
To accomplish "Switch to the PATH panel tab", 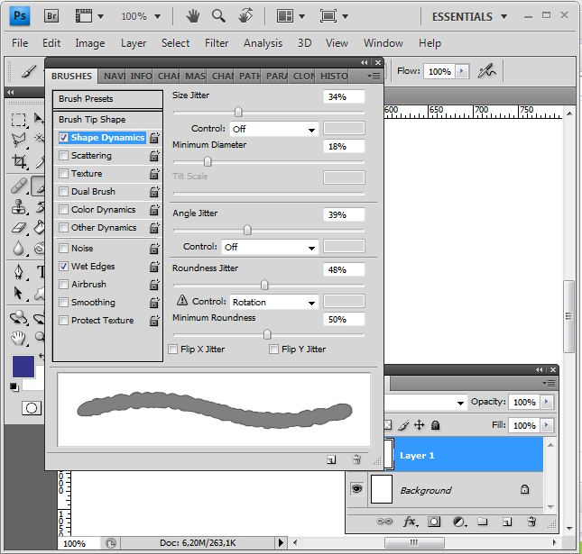I will 249,77.
